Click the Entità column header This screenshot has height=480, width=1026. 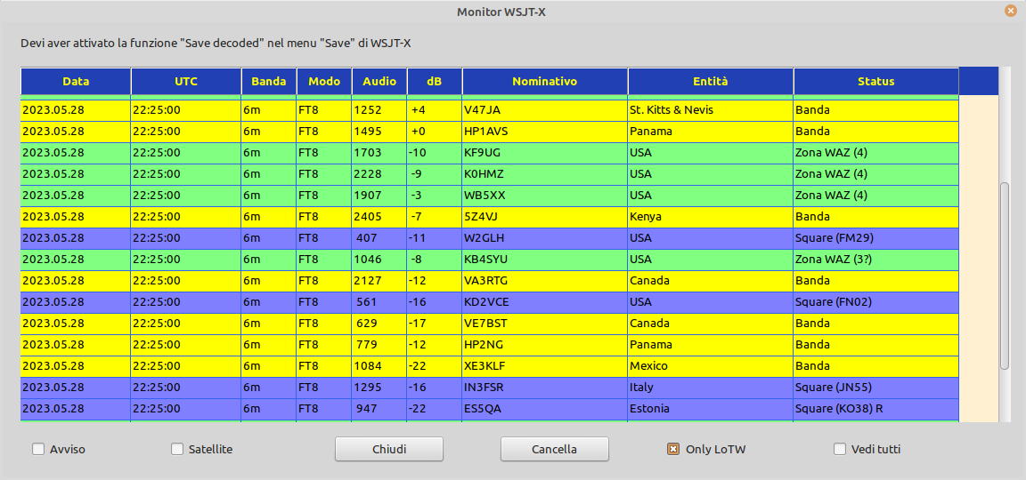coord(711,82)
